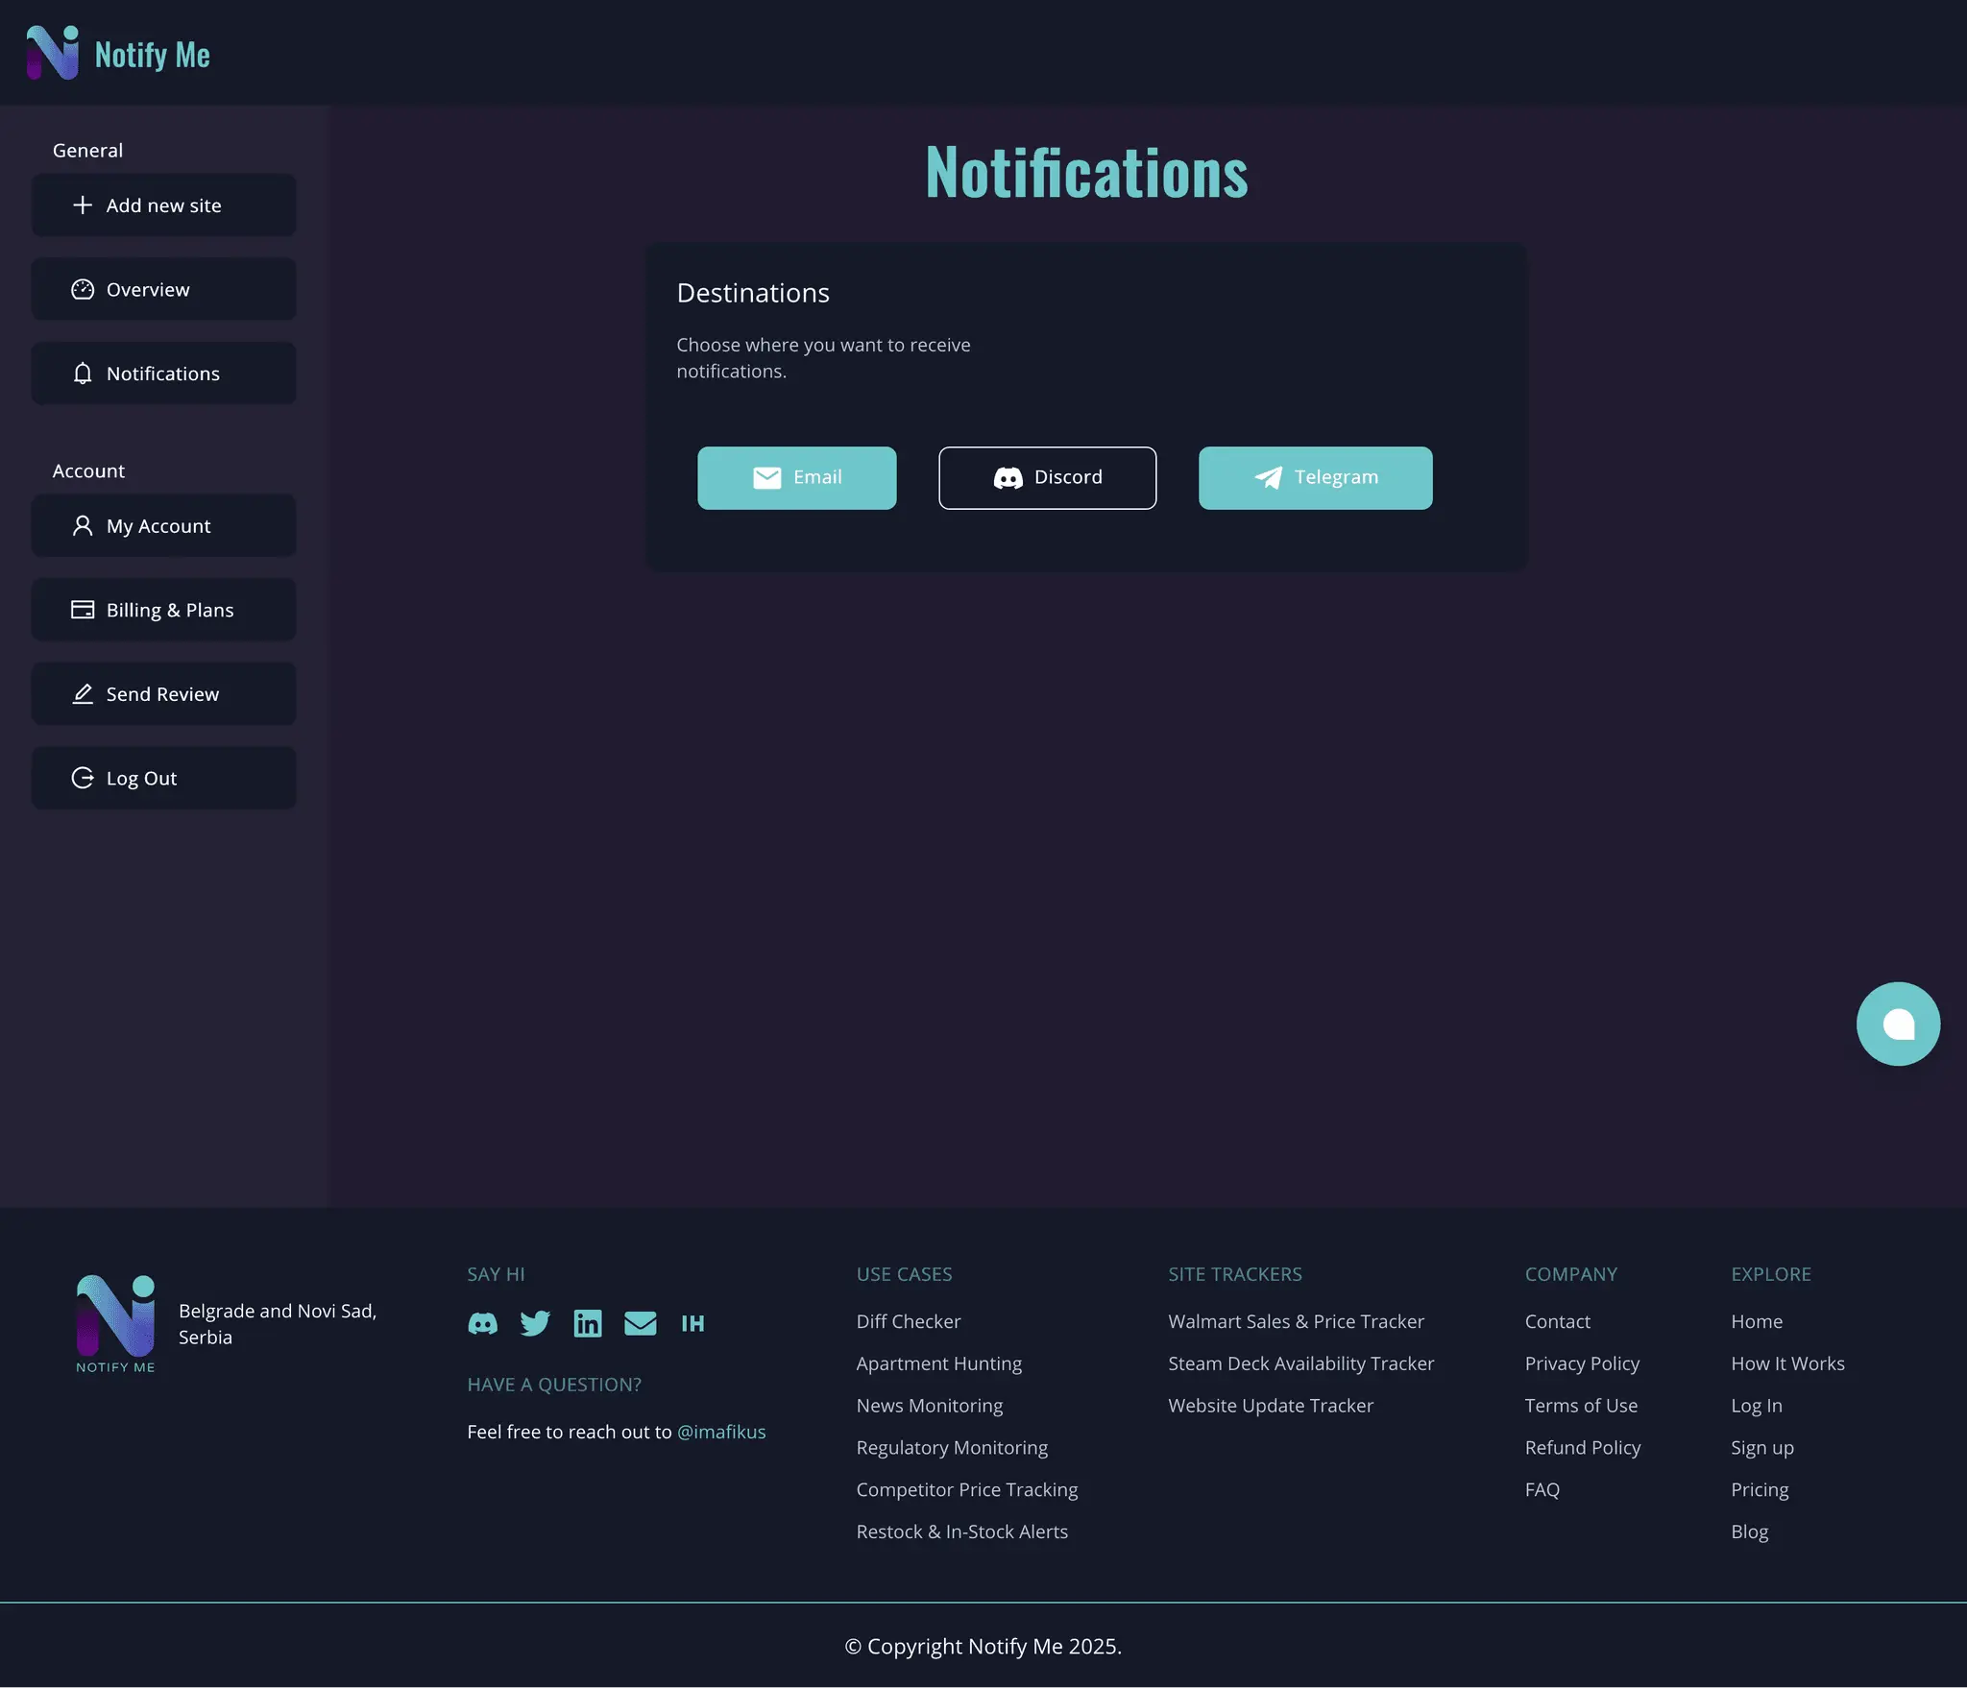The width and height of the screenshot is (1967, 1688).
Task: Click the Notifications page title
Action: [x=1086, y=173]
